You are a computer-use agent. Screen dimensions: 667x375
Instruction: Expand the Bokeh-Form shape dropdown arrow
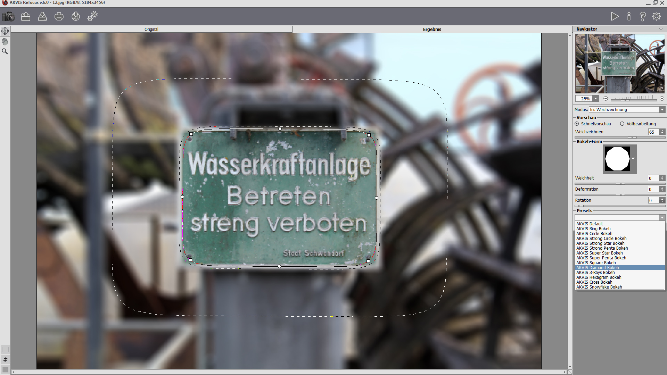click(633, 159)
